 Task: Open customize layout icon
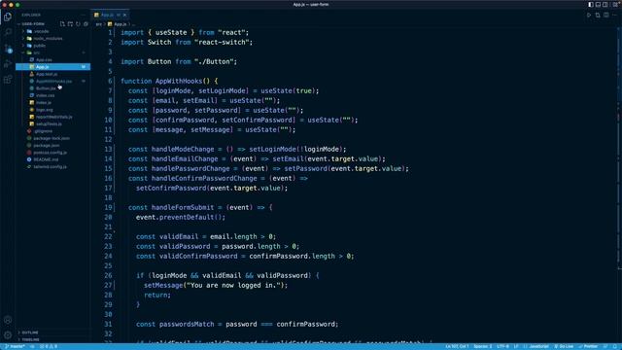click(615, 4)
